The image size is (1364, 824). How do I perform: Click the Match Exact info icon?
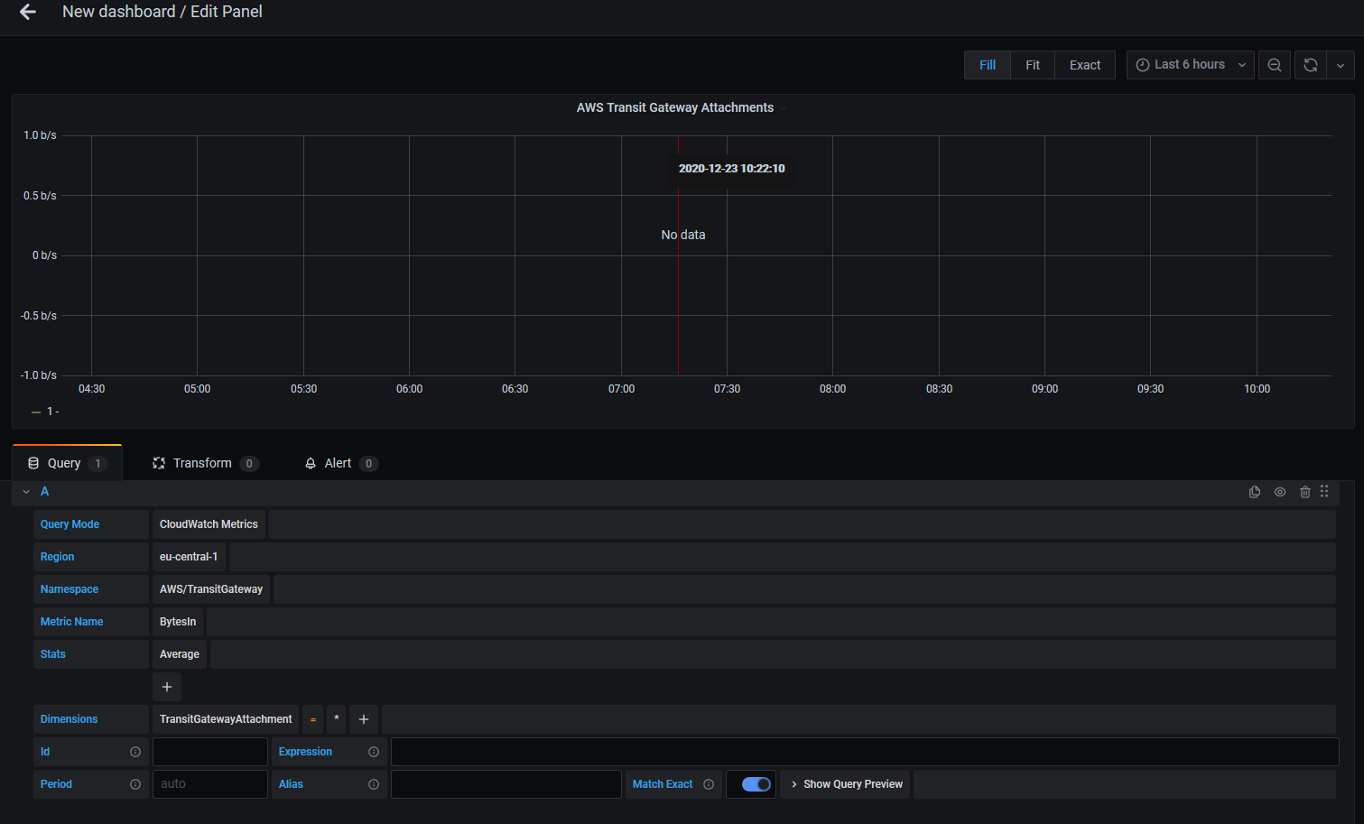click(x=709, y=784)
